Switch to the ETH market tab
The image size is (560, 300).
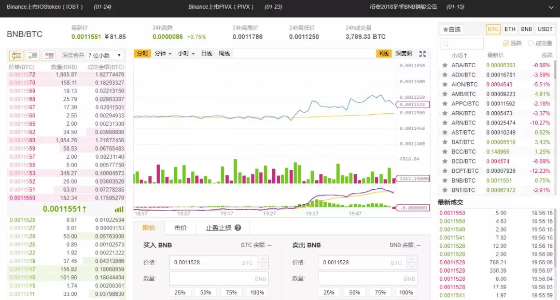pos(510,29)
